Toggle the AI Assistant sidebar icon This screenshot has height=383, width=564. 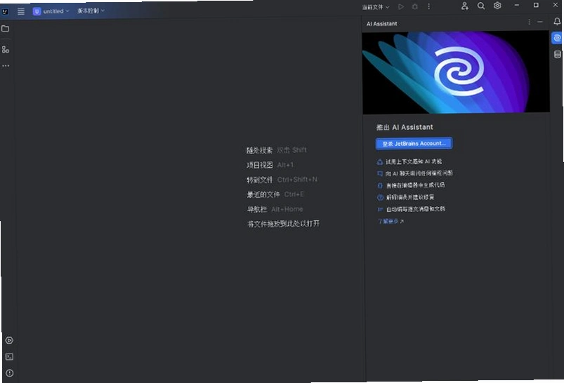tap(557, 38)
